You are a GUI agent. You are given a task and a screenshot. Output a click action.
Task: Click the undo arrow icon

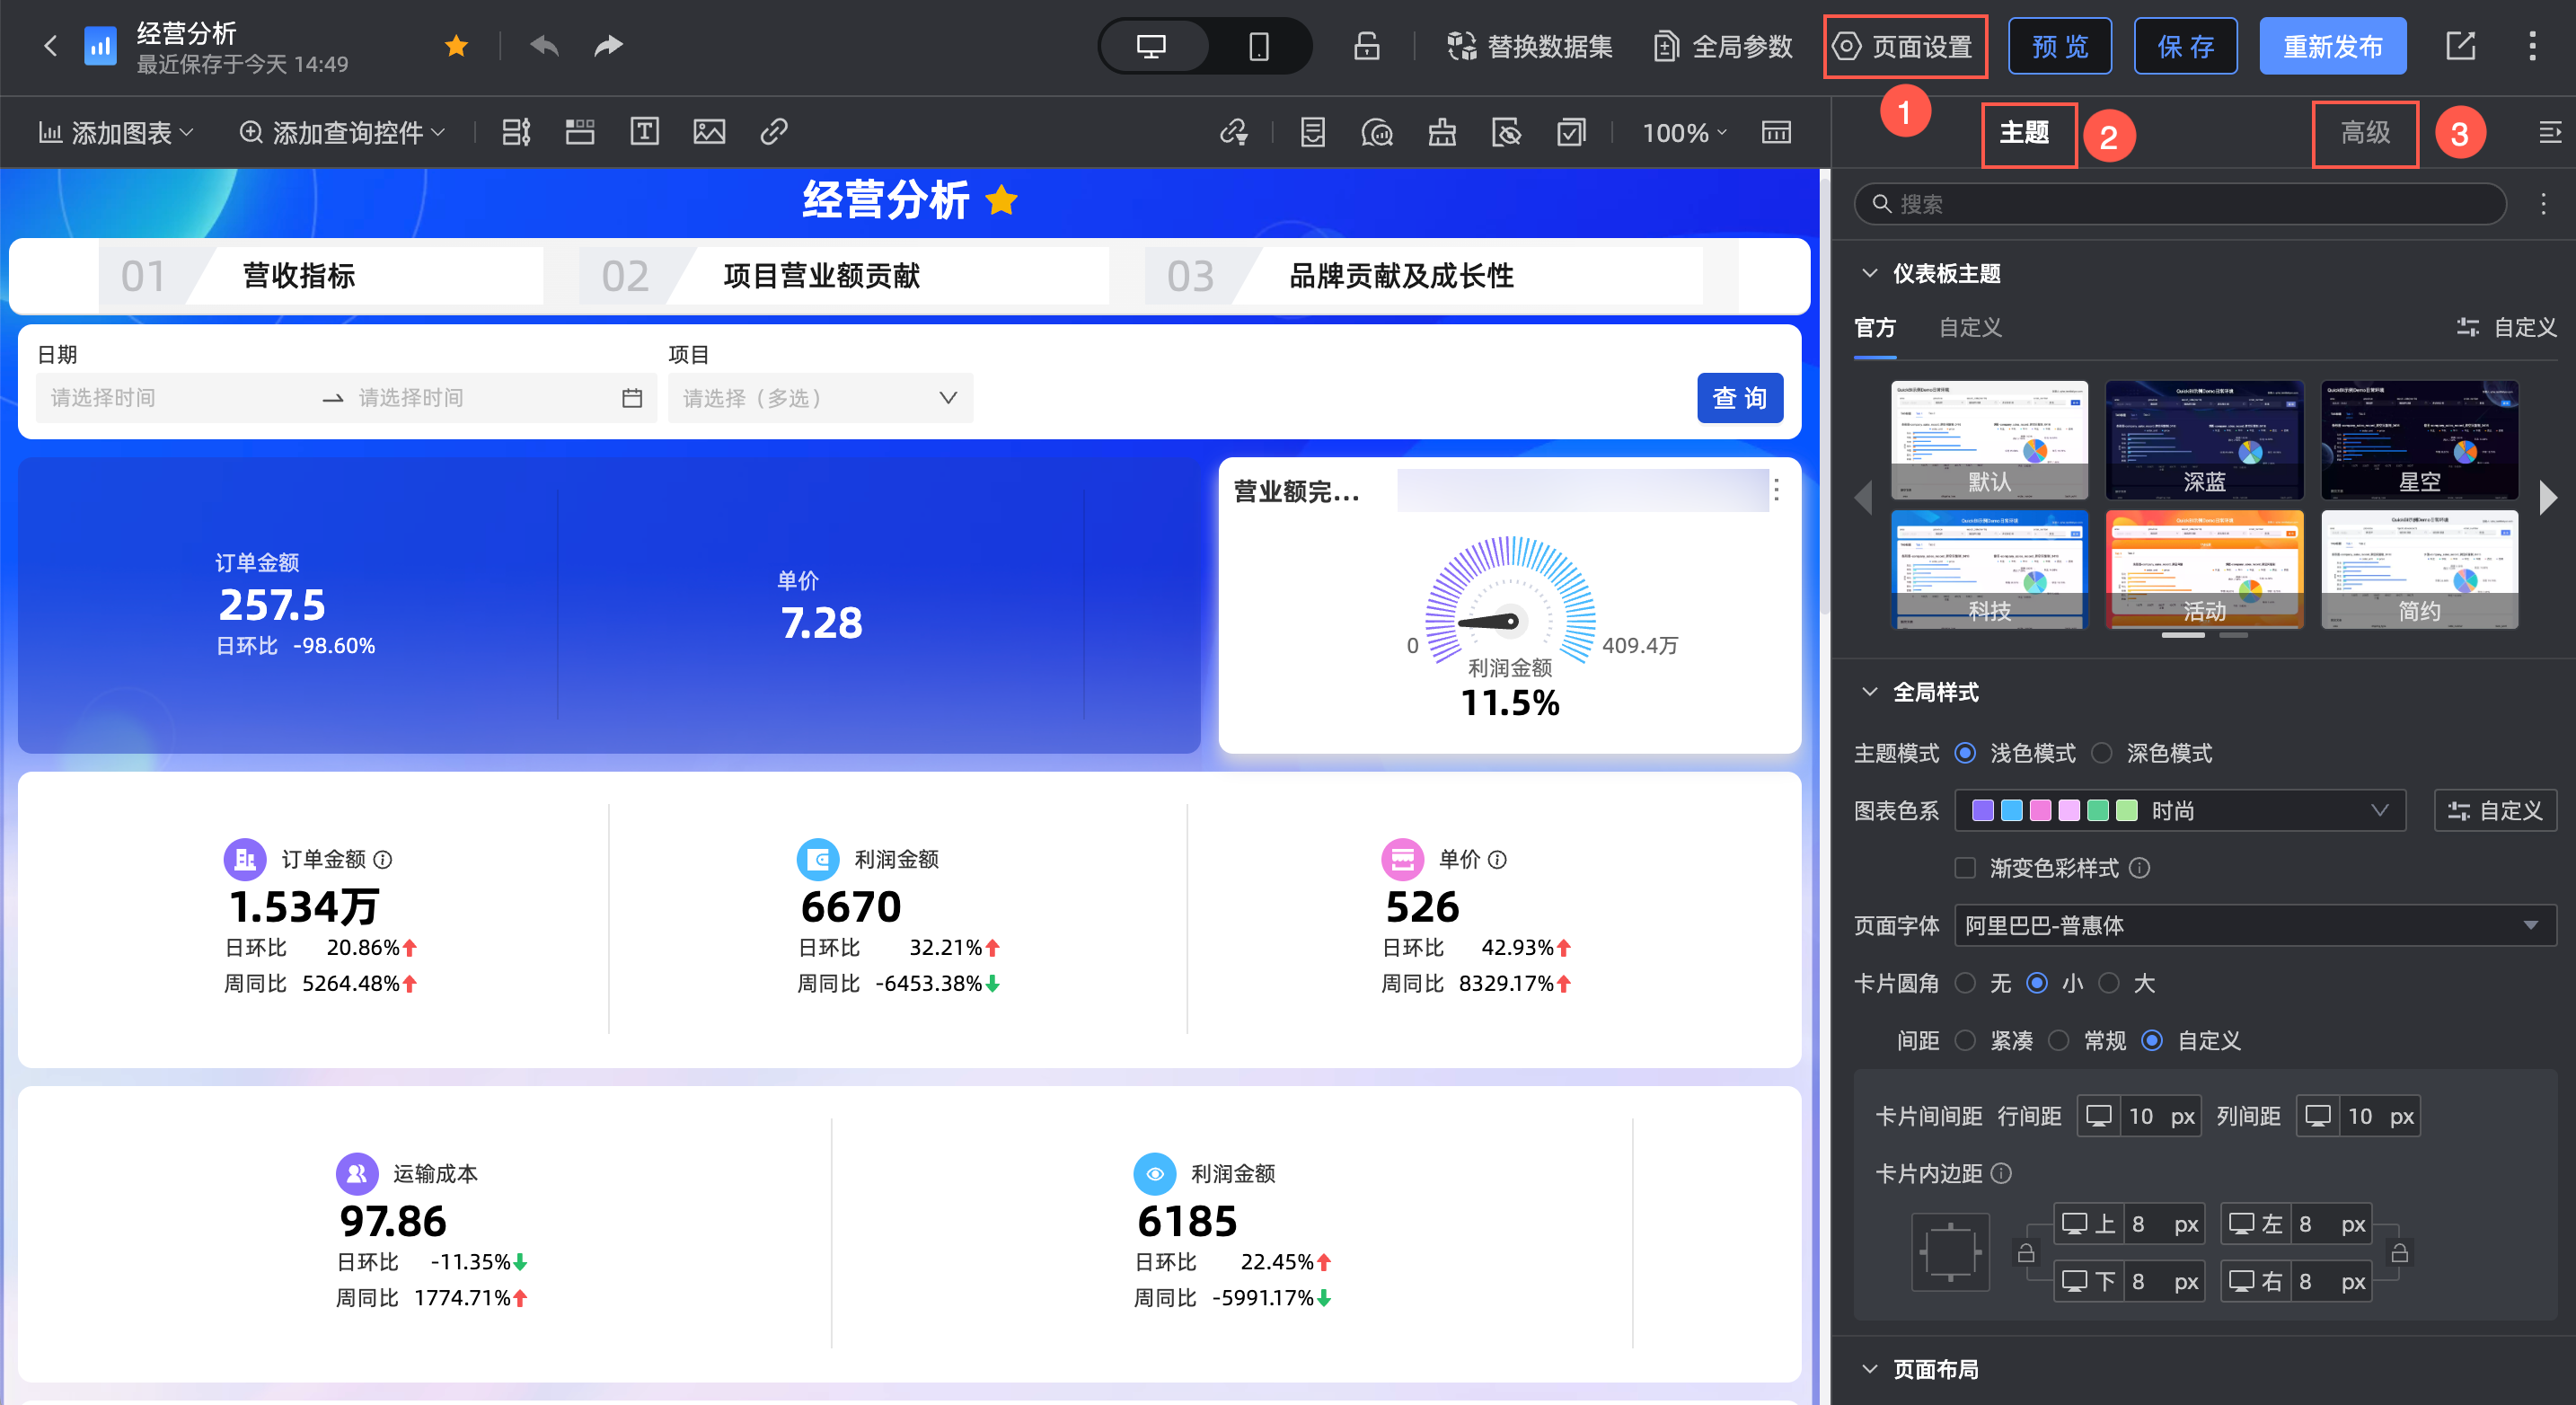point(544,46)
